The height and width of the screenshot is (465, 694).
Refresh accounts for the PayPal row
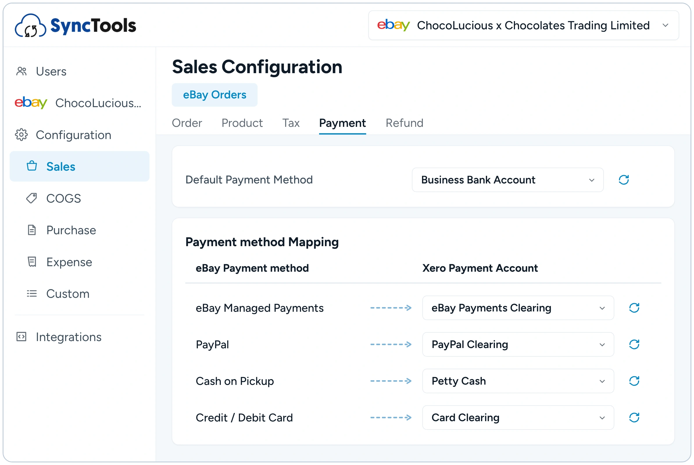tap(635, 345)
